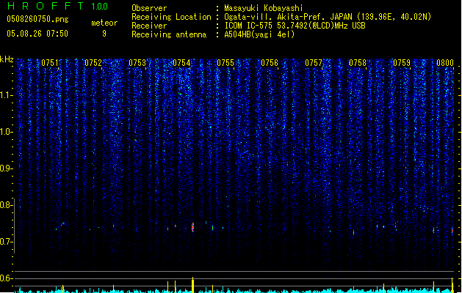Click the observer name Masayuki Kobayashi

point(264,8)
